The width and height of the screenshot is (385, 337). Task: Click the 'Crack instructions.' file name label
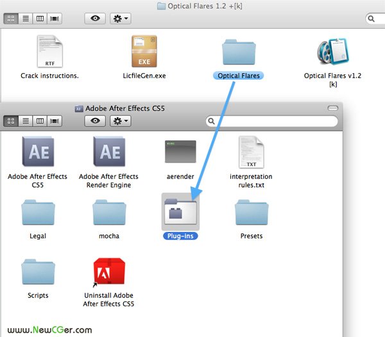50,76
